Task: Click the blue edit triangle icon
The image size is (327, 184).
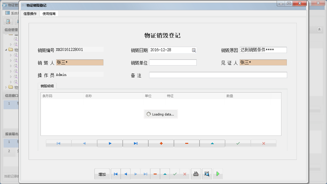Action: (x=212, y=143)
